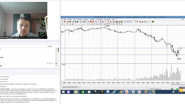Select the arrow pointer drawing tool

pos(62,24)
